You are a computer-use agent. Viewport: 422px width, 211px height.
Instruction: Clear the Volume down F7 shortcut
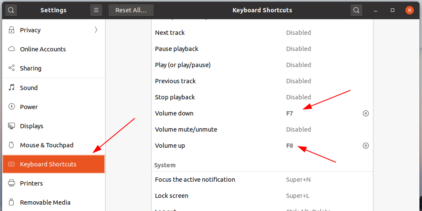point(365,113)
